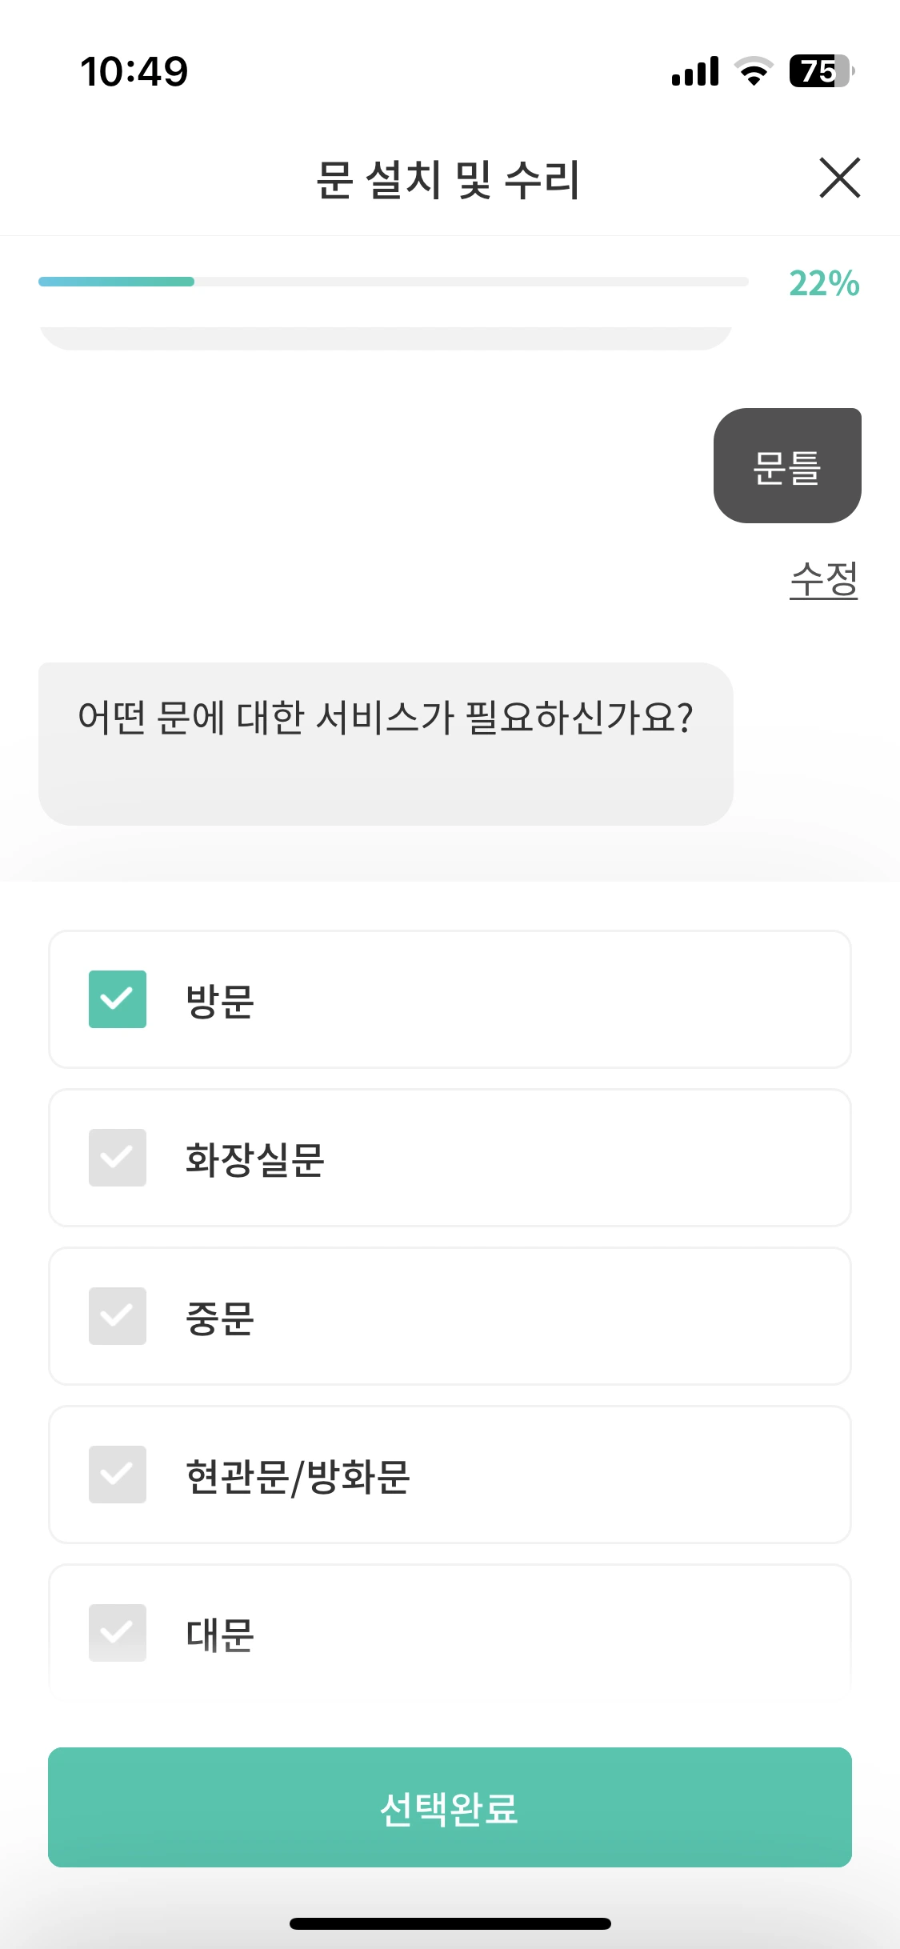
Task: Check the 중문 checkbox
Action: click(x=118, y=1316)
